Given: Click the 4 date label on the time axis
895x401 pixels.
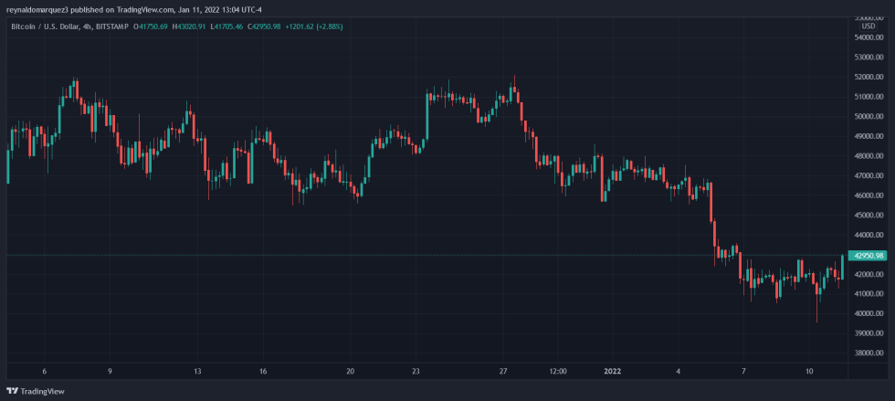Looking at the screenshot, I should (x=679, y=372).
